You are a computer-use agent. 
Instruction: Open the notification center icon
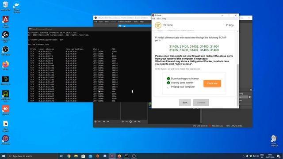[x=279, y=156]
